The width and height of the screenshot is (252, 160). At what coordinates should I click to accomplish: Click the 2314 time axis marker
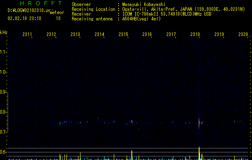tap(99, 34)
